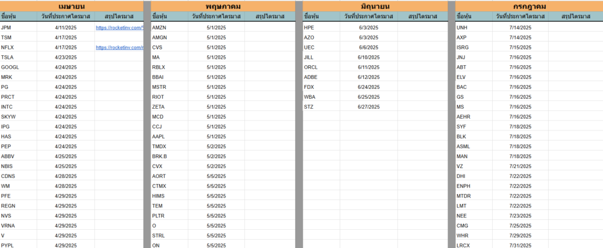
Task: Select the AXP ticker cell
Action: pos(474,38)
